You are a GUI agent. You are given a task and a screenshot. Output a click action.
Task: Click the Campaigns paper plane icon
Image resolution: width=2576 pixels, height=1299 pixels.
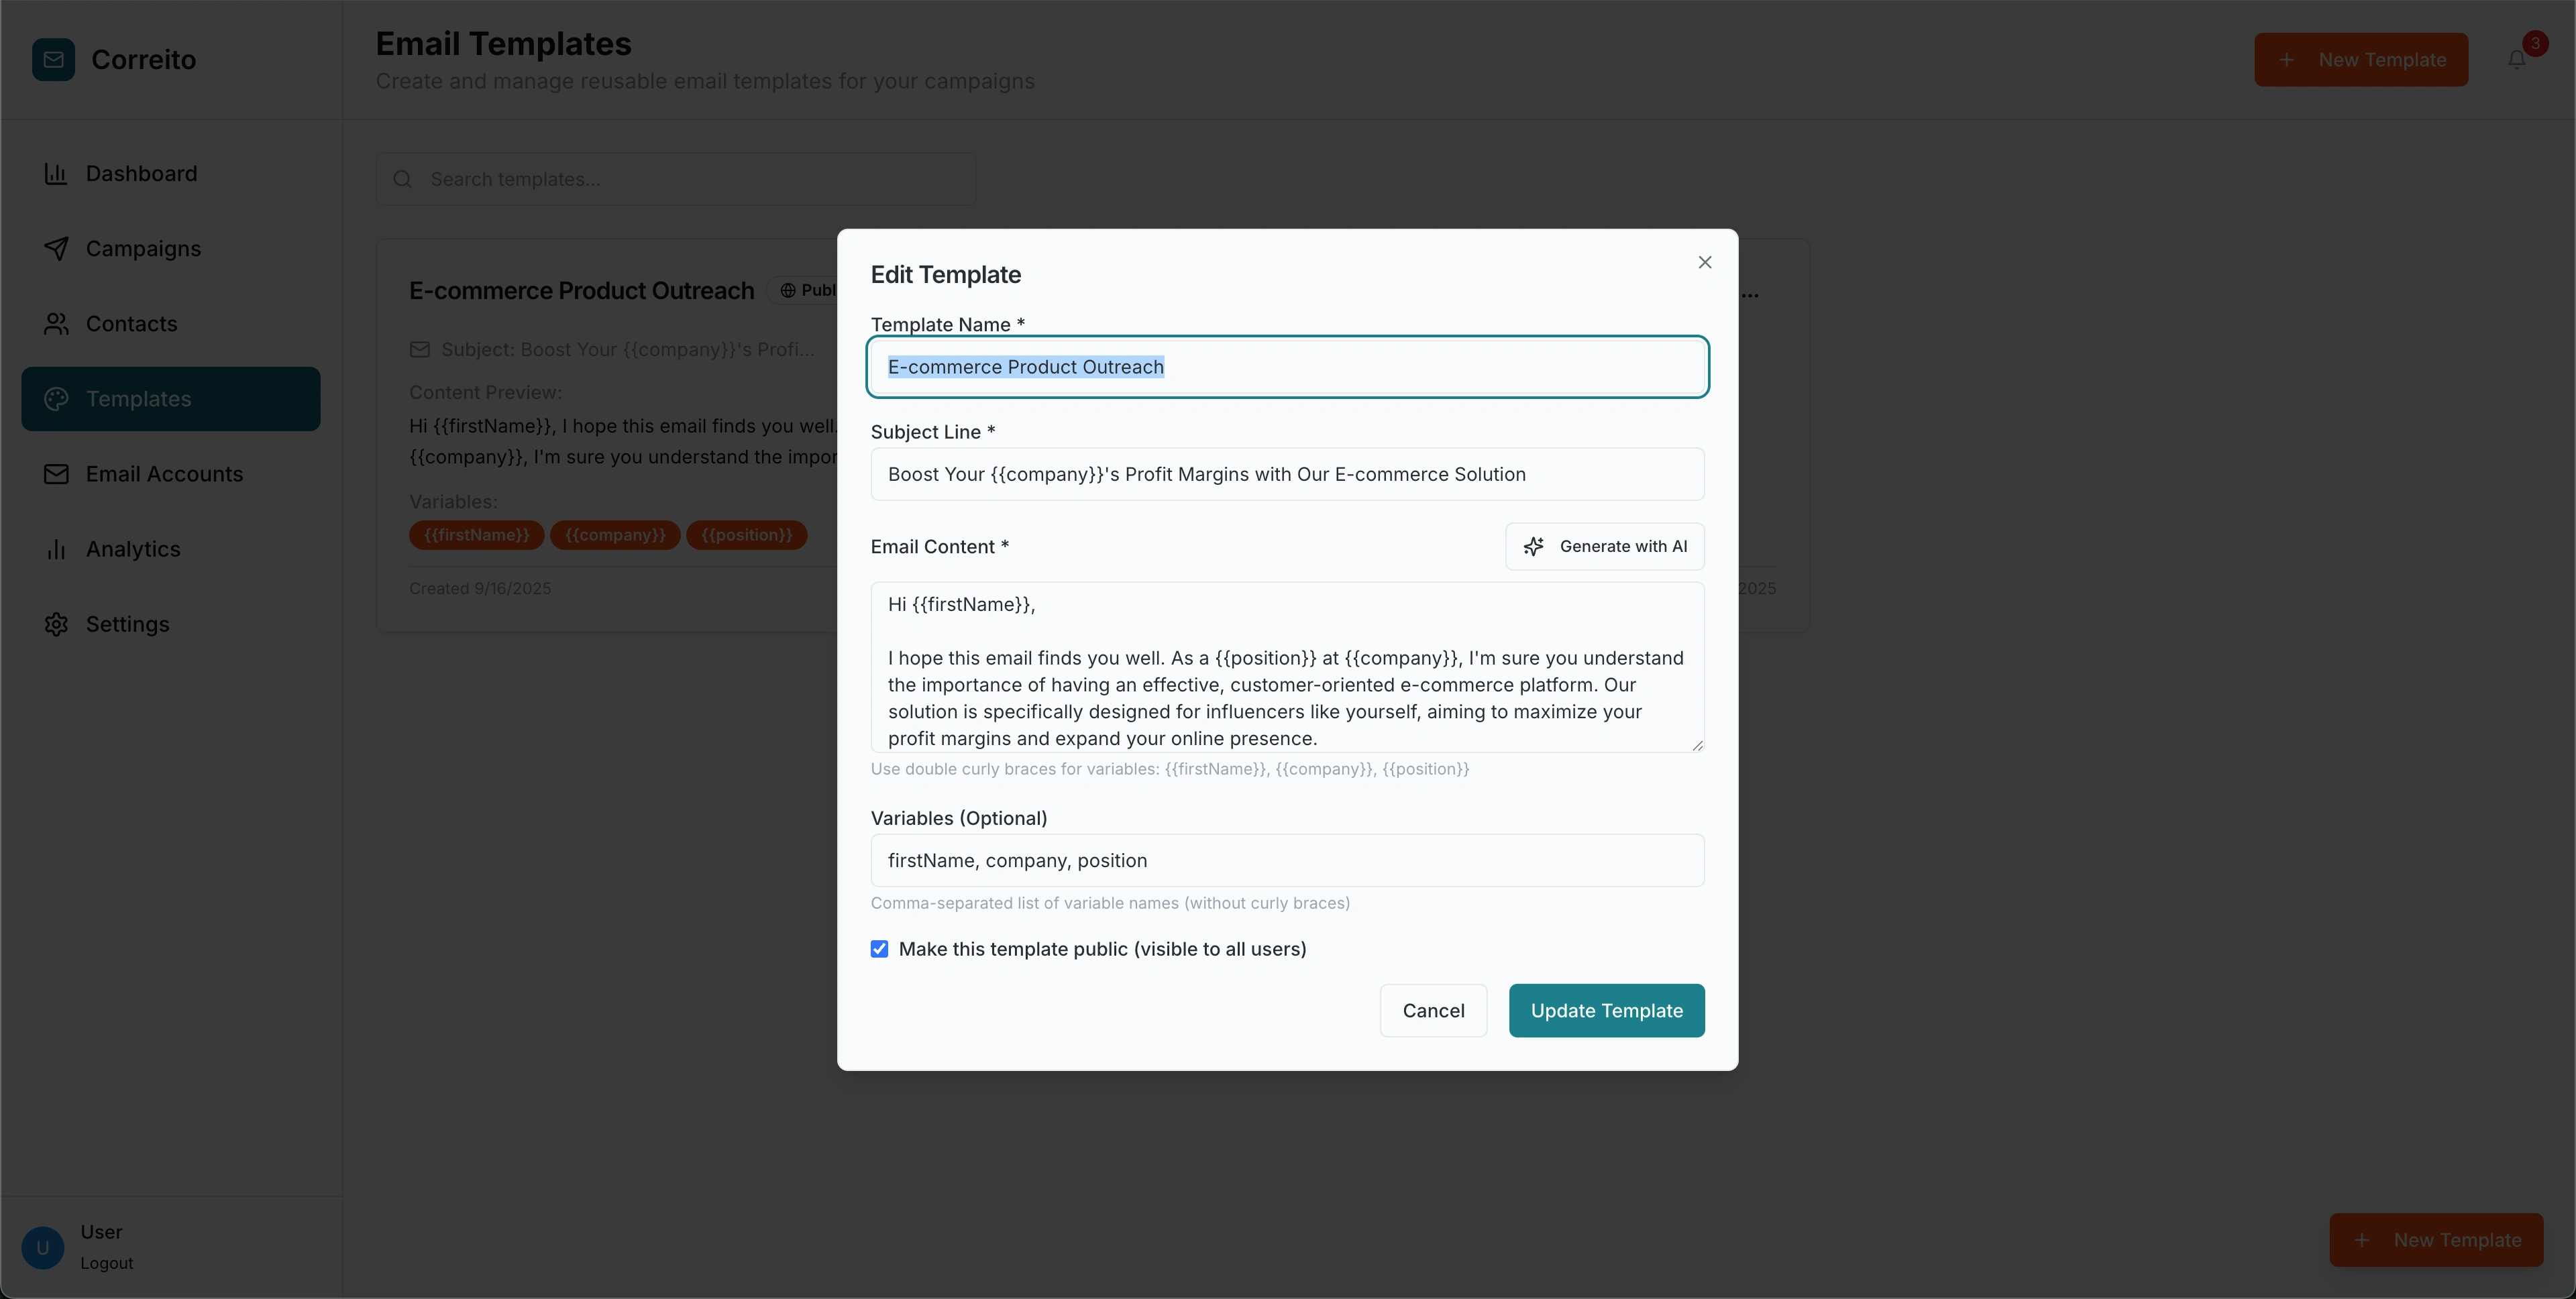coord(56,249)
